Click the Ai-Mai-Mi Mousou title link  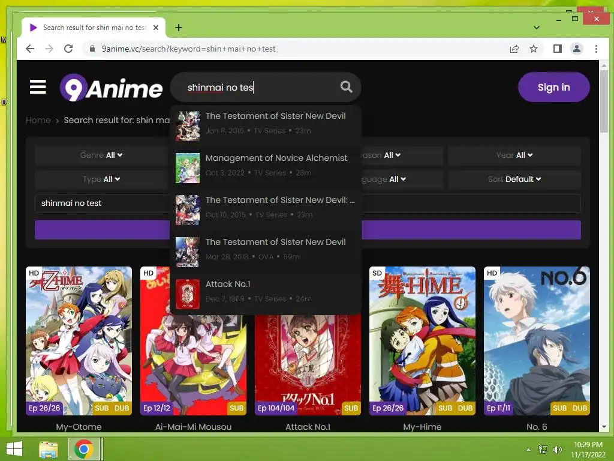194,427
